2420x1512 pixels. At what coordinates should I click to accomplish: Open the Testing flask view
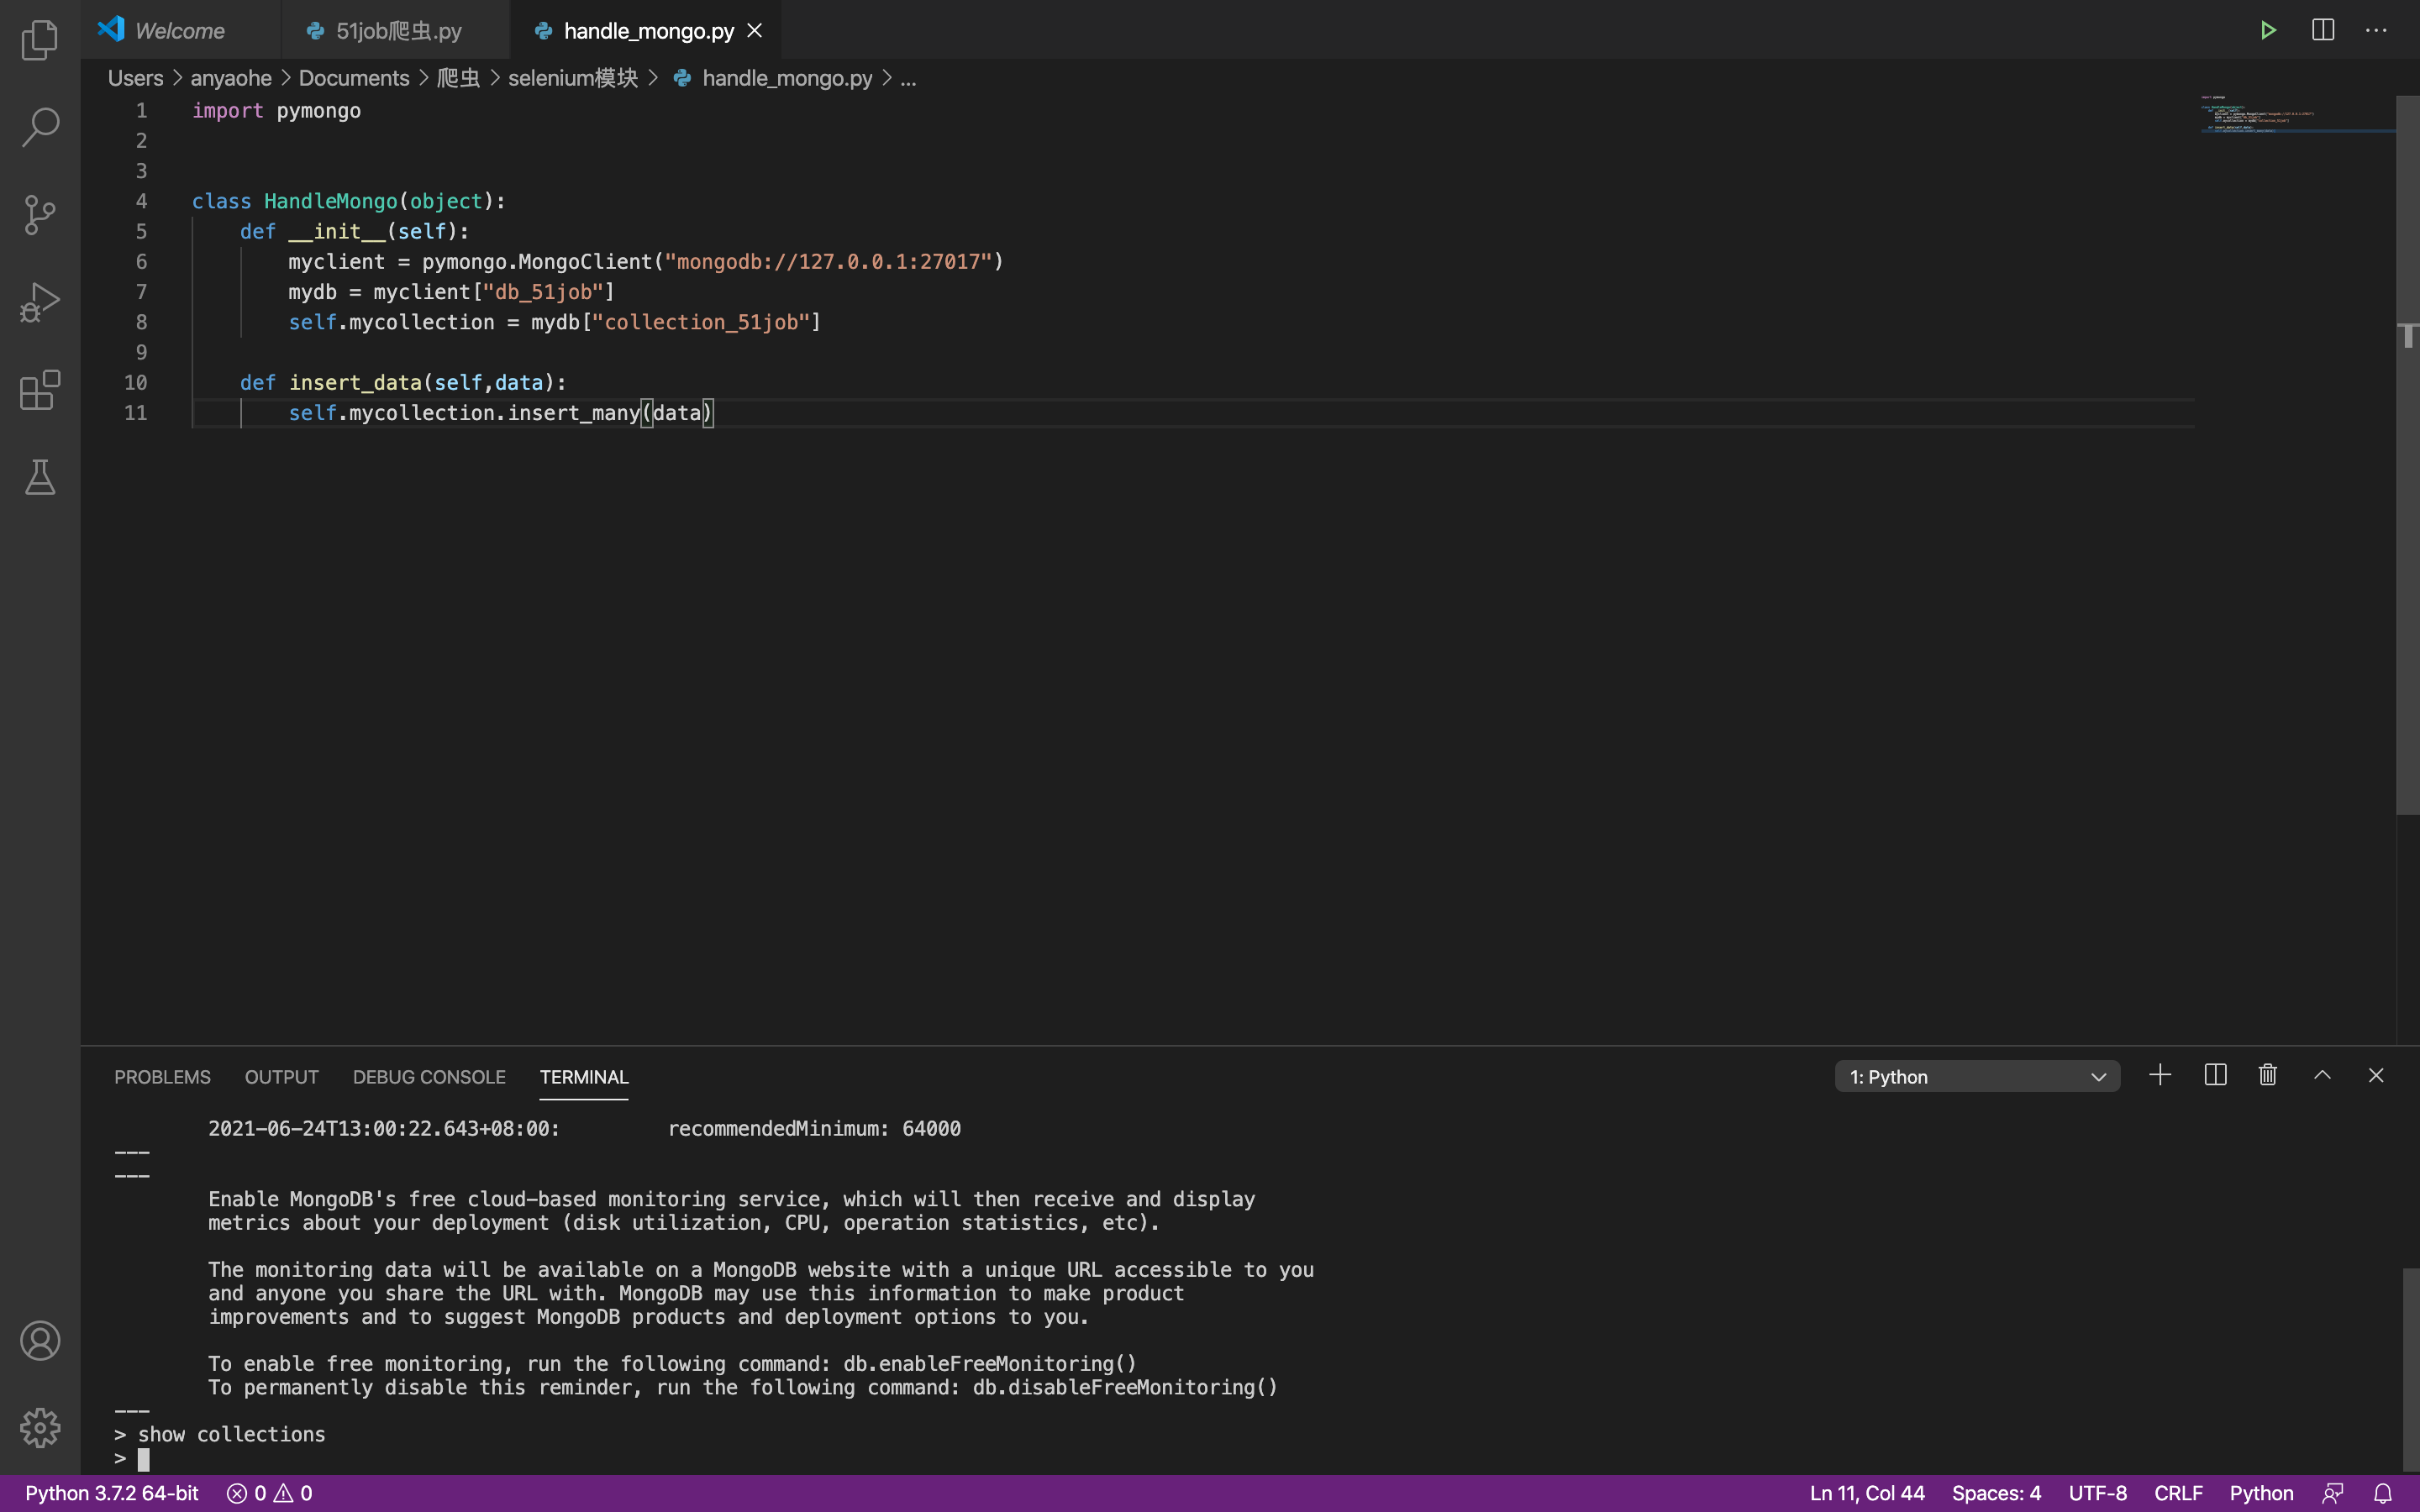click(40, 477)
